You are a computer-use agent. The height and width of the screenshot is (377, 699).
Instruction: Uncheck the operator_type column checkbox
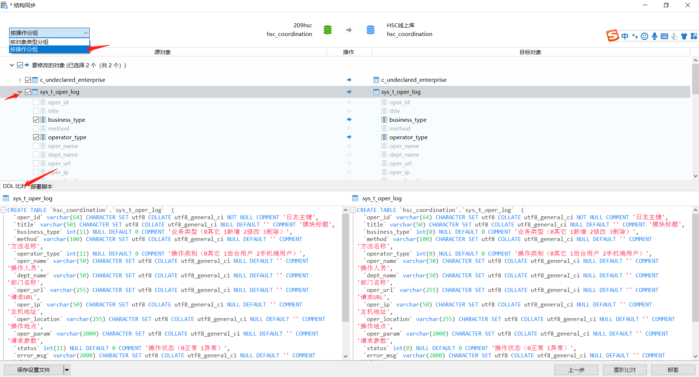(x=36, y=137)
